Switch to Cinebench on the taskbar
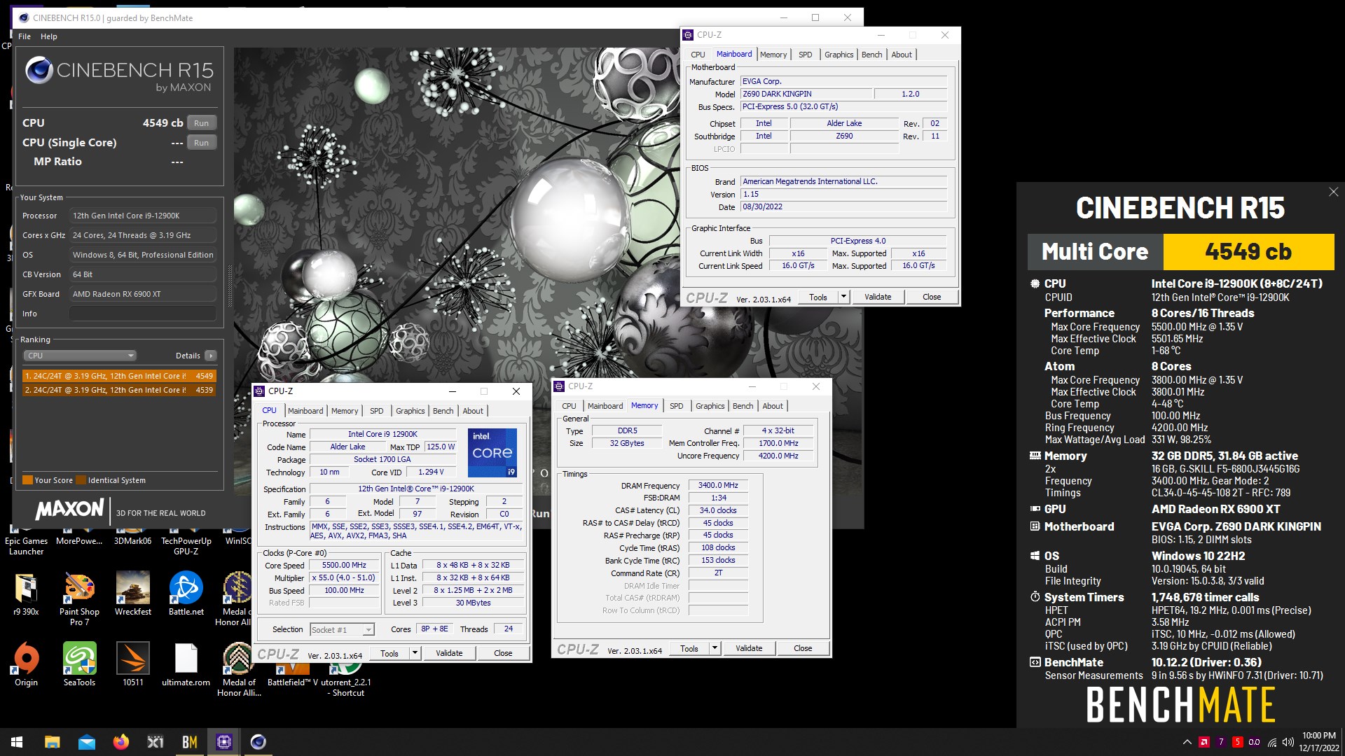 pos(258,742)
